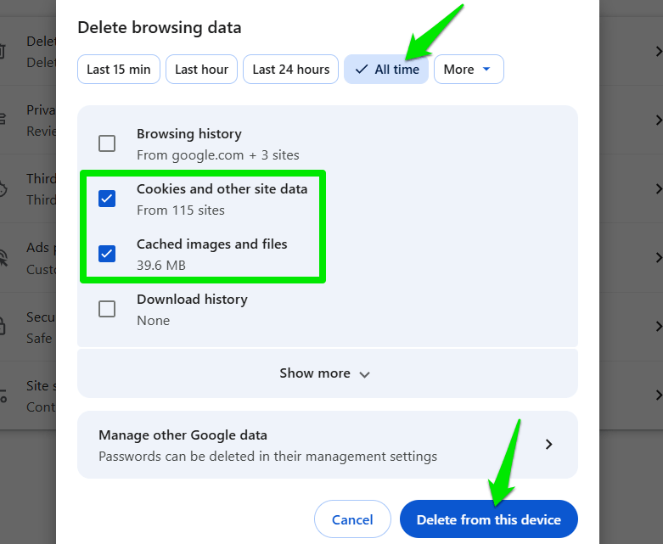
Task: Click the All time chip
Action: 386,70
